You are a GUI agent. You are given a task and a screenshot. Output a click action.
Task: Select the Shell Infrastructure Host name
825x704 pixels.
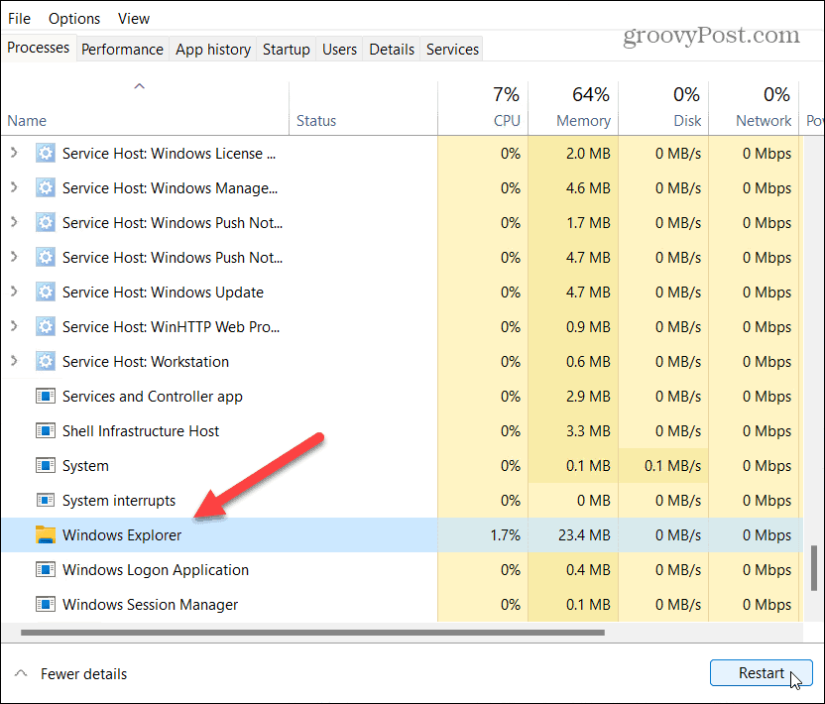click(x=141, y=431)
